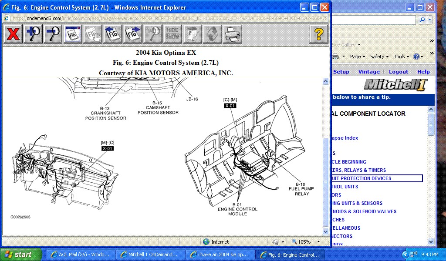Zoom out with the minus magnifier icon
The height and width of the screenshot is (261, 446).
(53, 34)
